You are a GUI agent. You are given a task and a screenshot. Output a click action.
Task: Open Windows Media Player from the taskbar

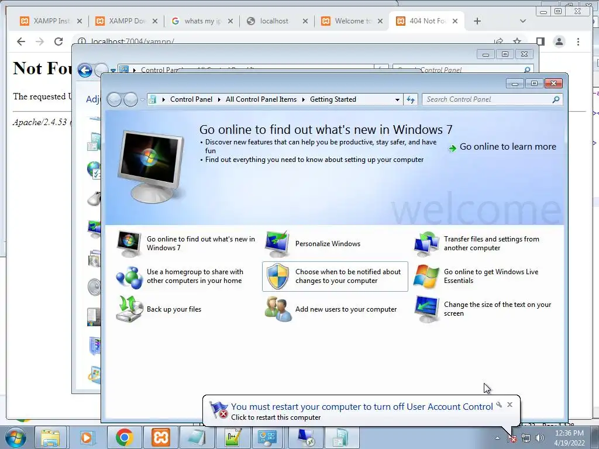pos(87,437)
